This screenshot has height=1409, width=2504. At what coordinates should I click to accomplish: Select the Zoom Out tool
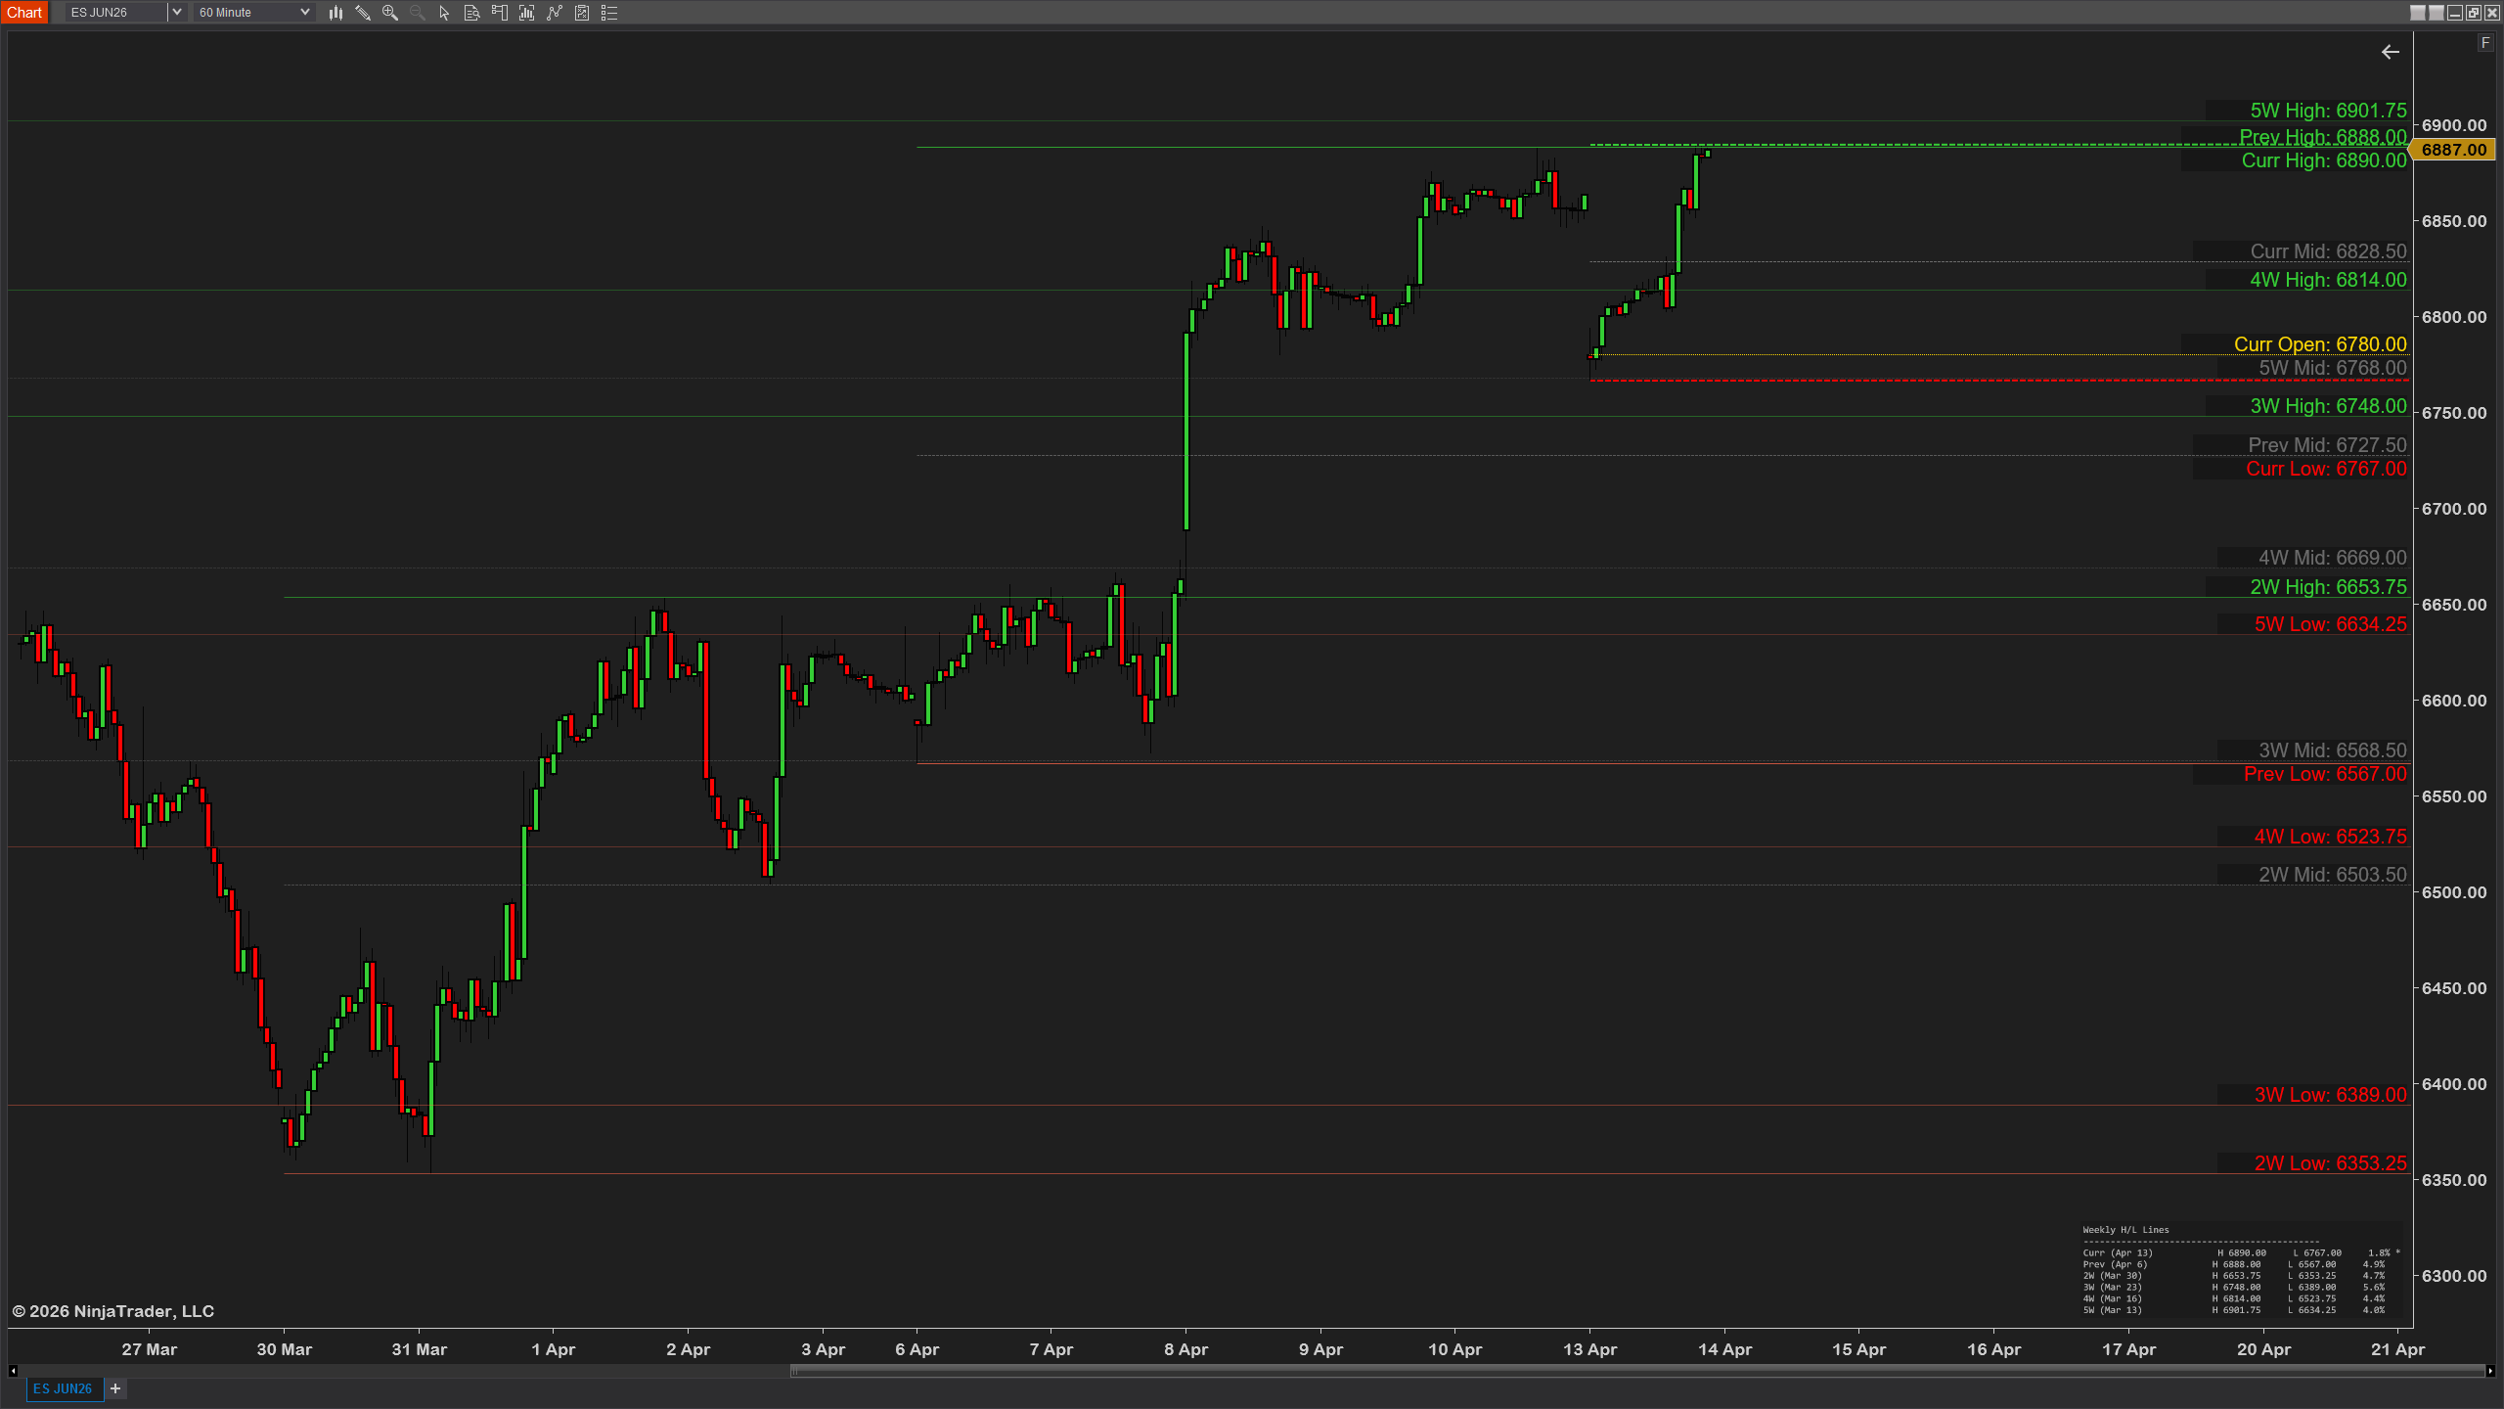[417, 13]
